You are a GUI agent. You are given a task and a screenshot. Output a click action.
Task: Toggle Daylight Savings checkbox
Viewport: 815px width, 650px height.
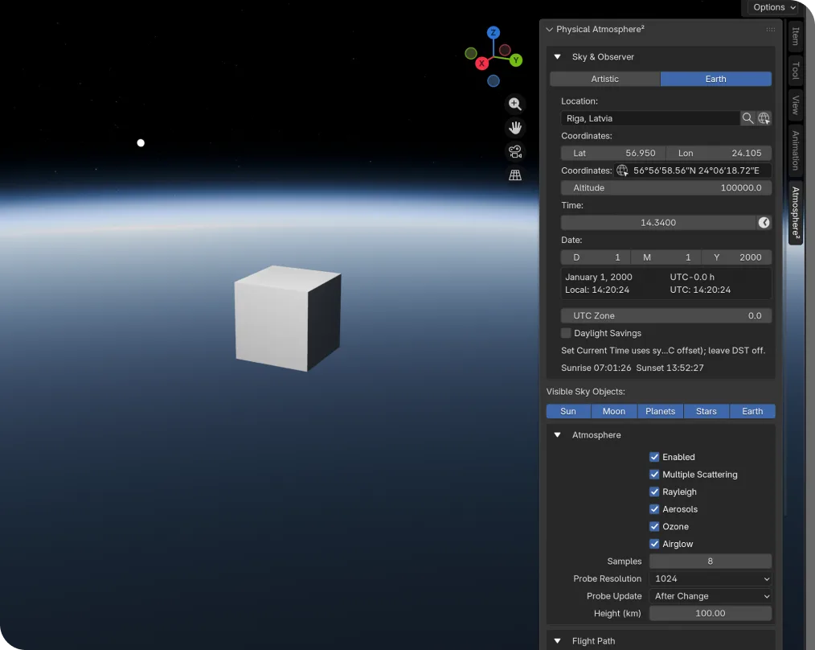(566, 333)
